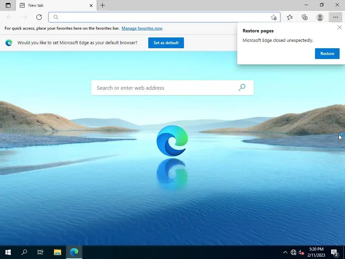
Task: Open the Favorites list icon
Action: pos(290,17)
